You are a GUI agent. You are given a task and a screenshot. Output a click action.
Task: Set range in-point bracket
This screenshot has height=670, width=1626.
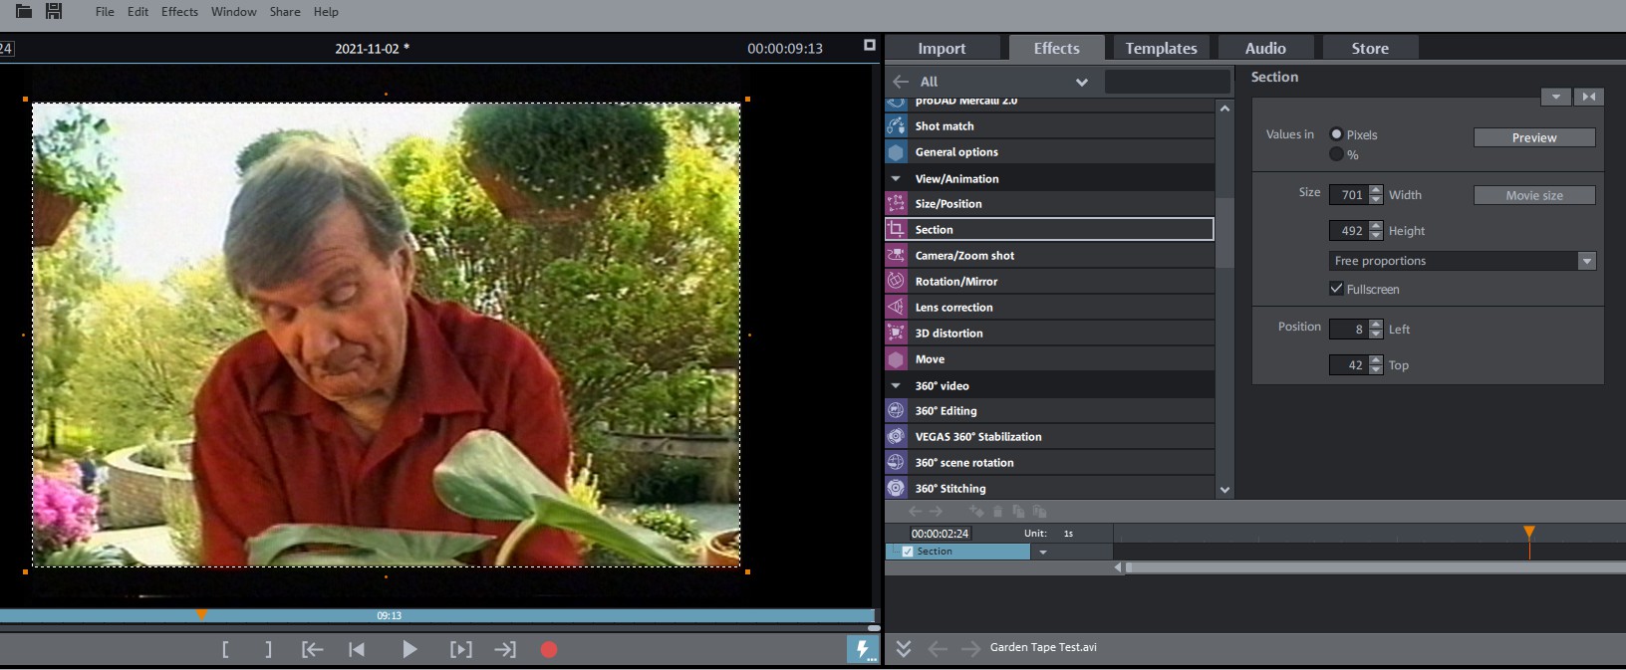point(225,650)
